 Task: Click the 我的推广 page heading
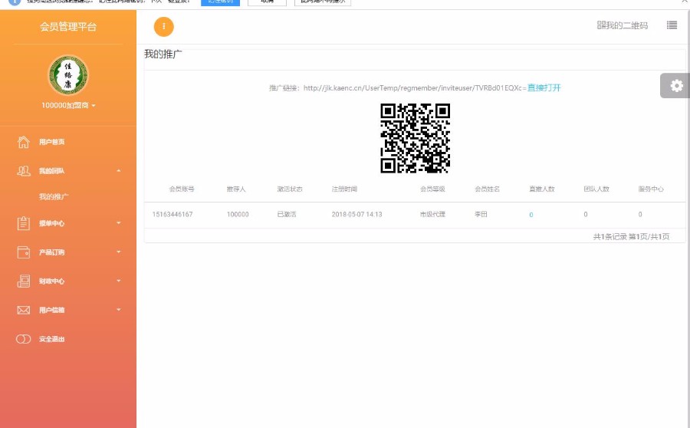pyautogui.click(x=163, y=54)
